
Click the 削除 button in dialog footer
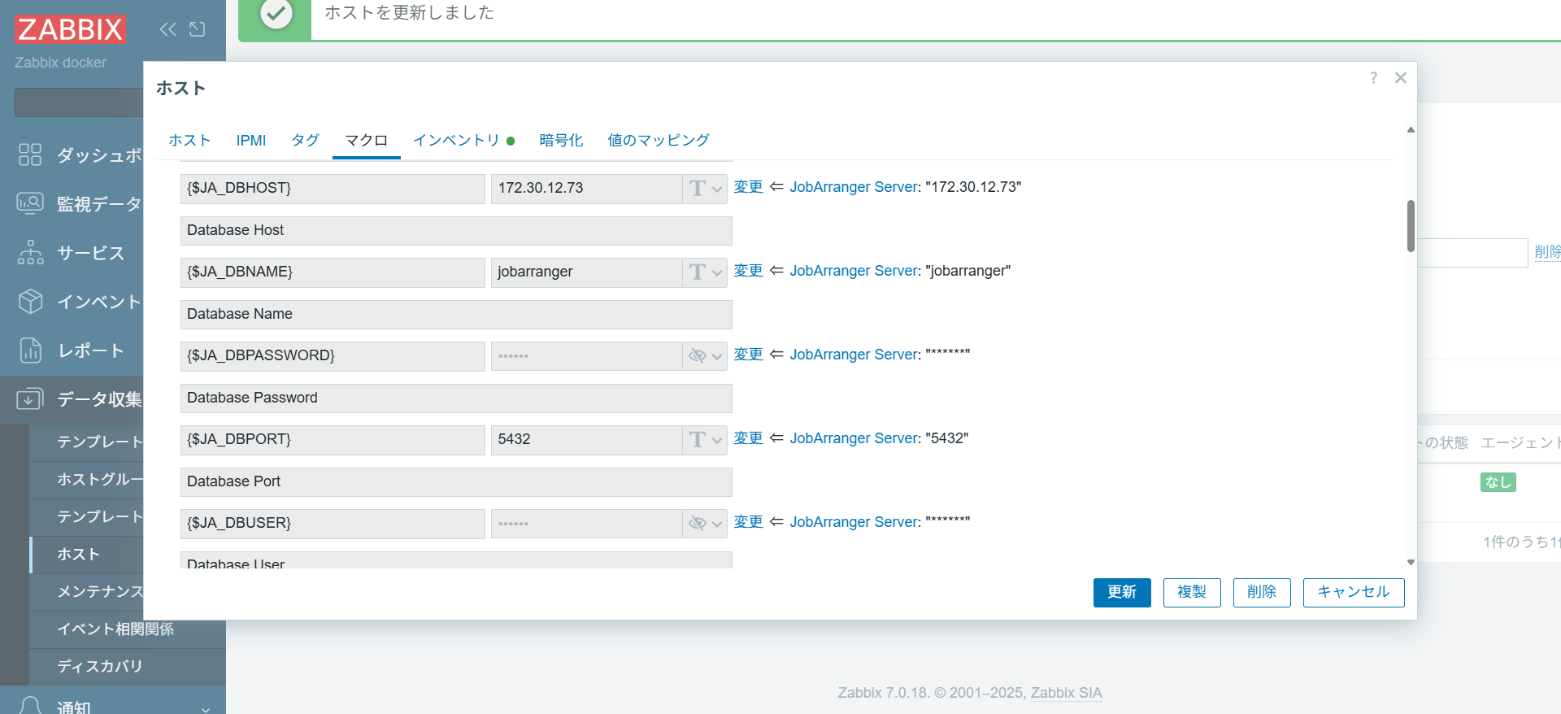tap(1262, 592)
